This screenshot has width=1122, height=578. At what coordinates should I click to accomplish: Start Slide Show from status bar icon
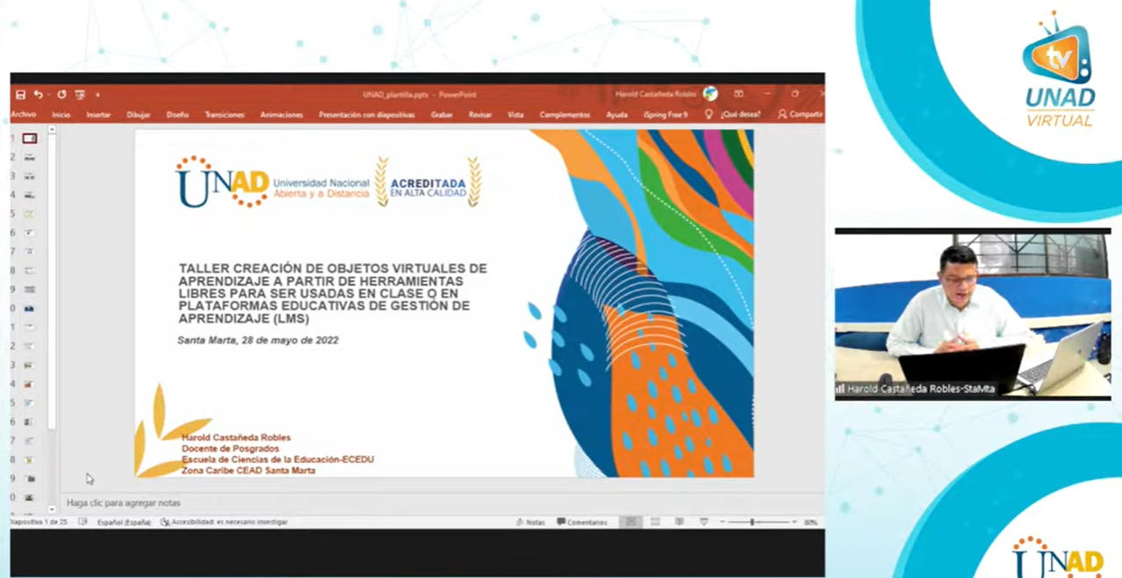703,522
